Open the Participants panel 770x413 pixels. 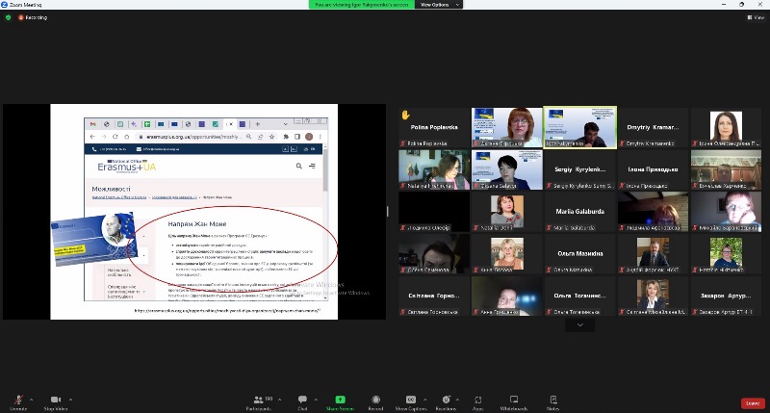click(x=257, y=401)
